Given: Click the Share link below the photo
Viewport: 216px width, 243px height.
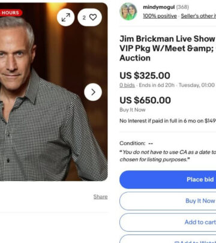Looking at the screenshot, I should 100,197.
